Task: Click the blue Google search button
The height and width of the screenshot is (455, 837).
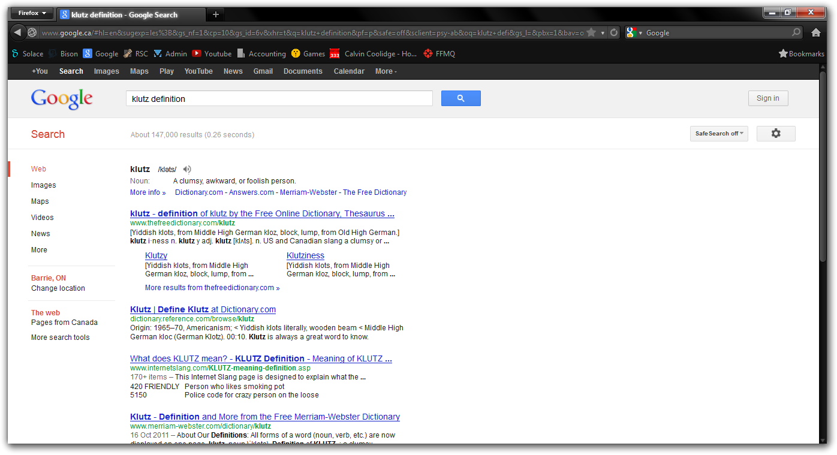Action: tap(460, 98)
